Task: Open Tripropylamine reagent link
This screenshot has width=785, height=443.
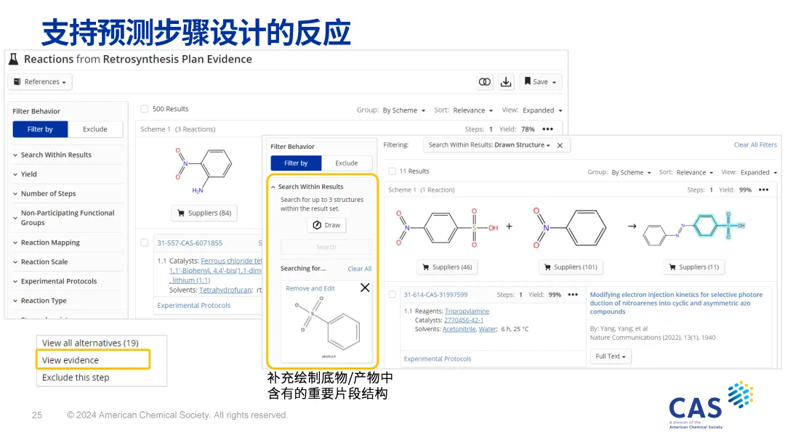Action: click(467, 312)
